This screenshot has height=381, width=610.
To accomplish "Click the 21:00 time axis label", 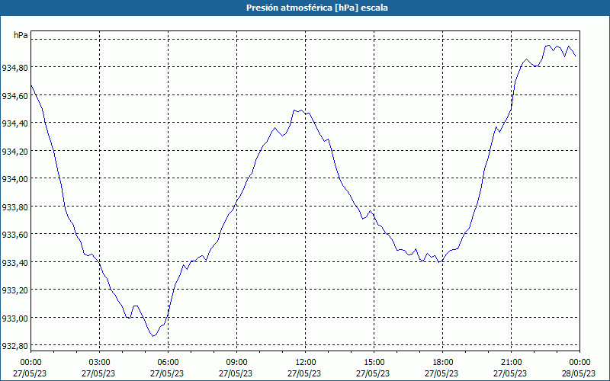I will click(511, 363).
